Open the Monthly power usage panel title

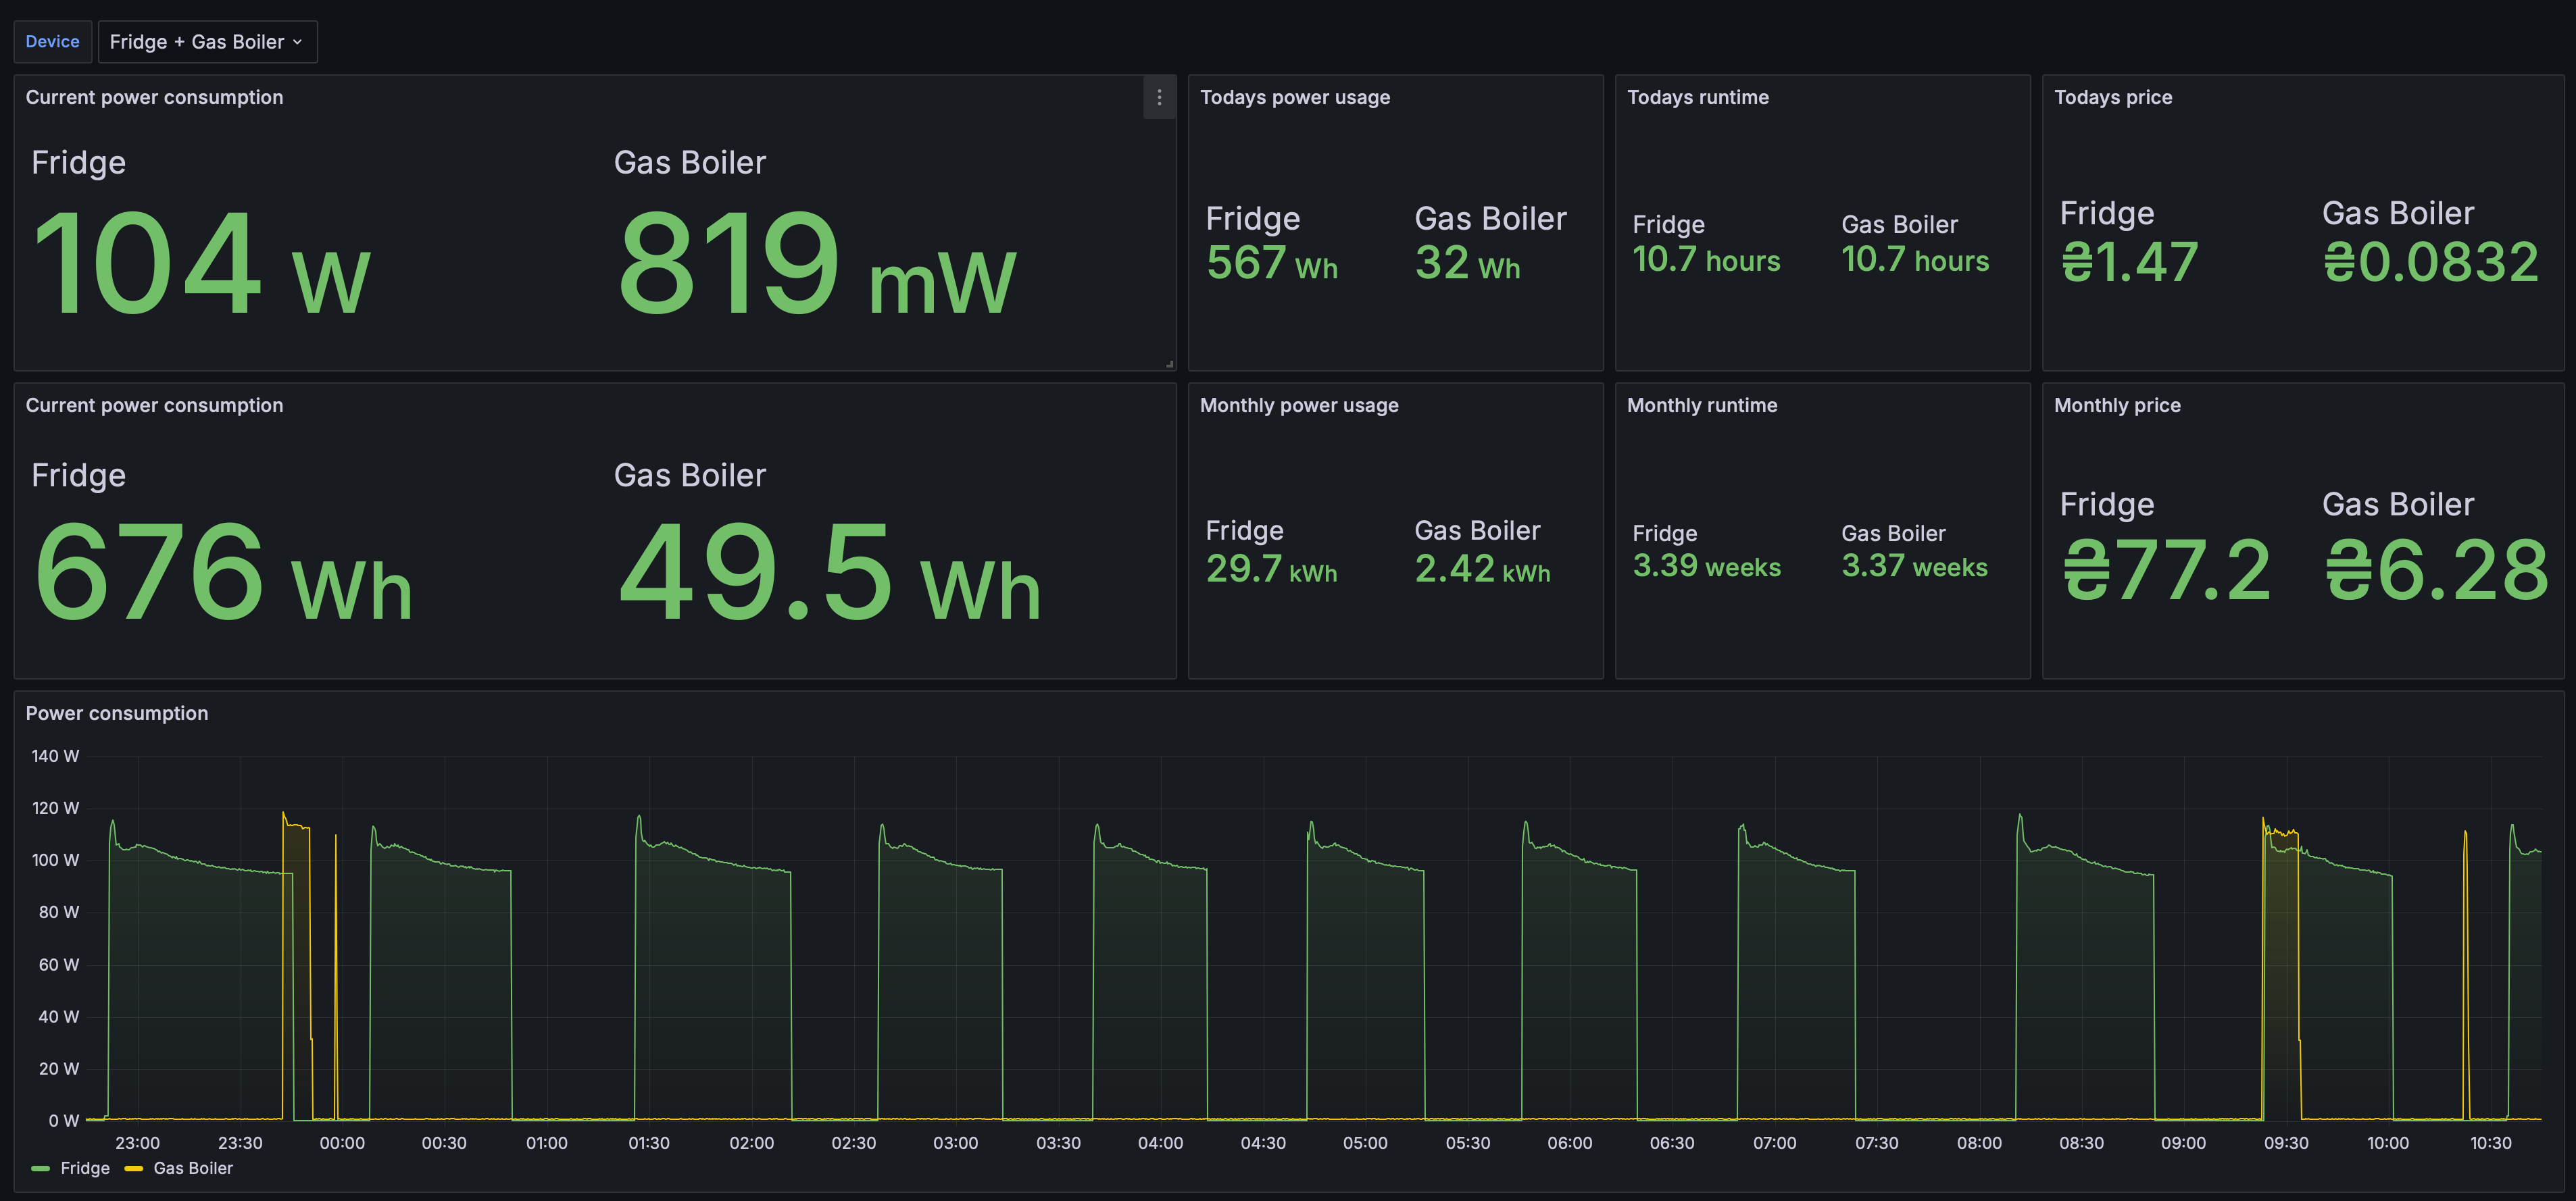coord(1298,406)
